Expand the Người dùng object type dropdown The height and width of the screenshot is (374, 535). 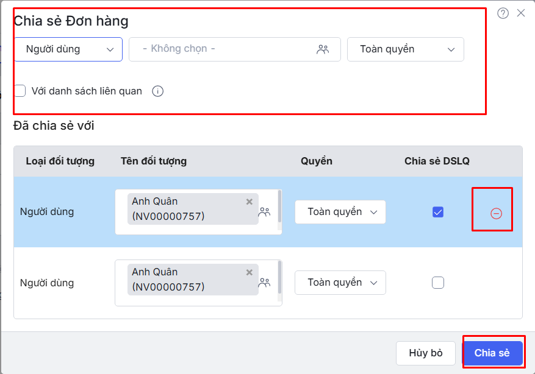pyautogui.click(x=68, y=49)
